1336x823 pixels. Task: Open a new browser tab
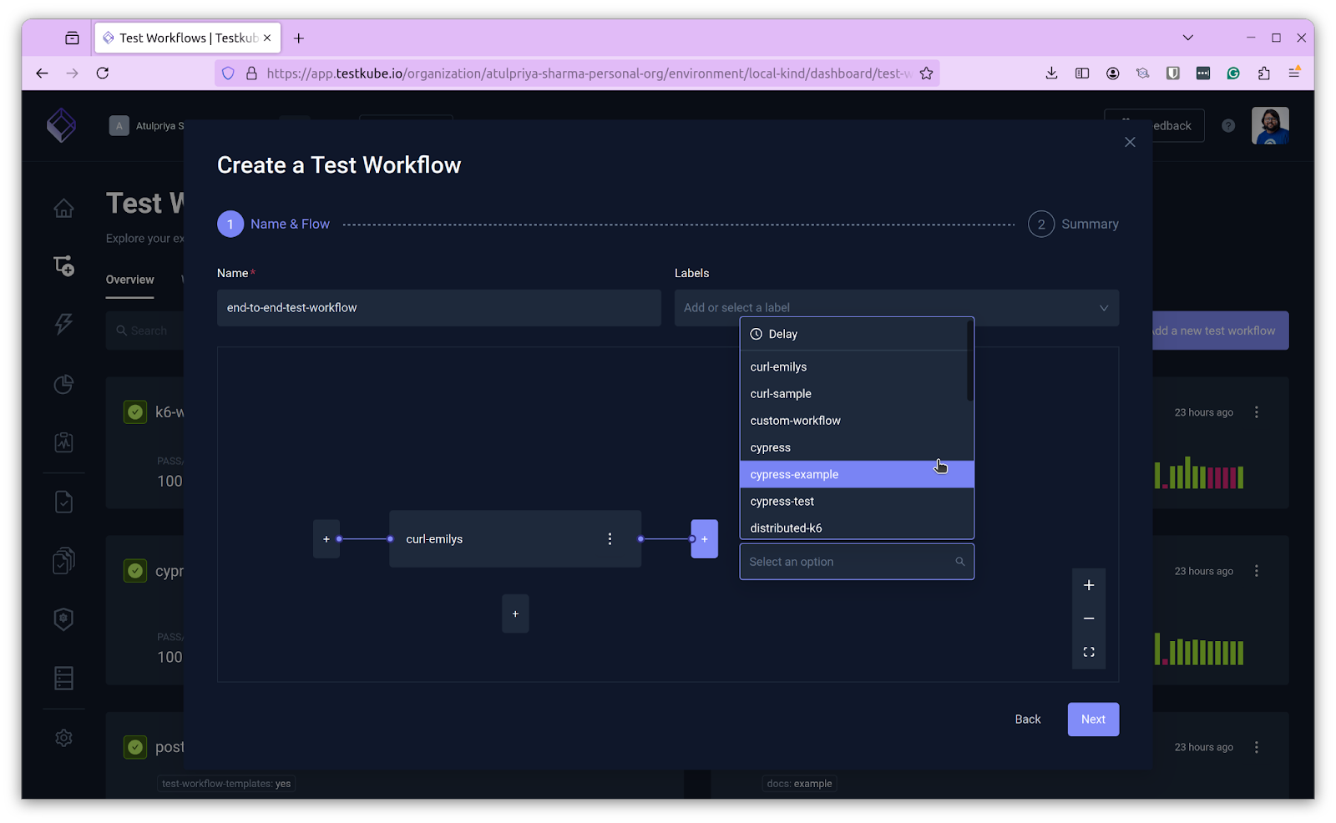(299, 38)
